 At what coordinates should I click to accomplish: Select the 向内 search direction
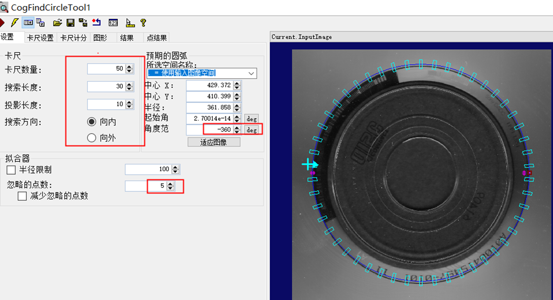(x=91, y=122)
